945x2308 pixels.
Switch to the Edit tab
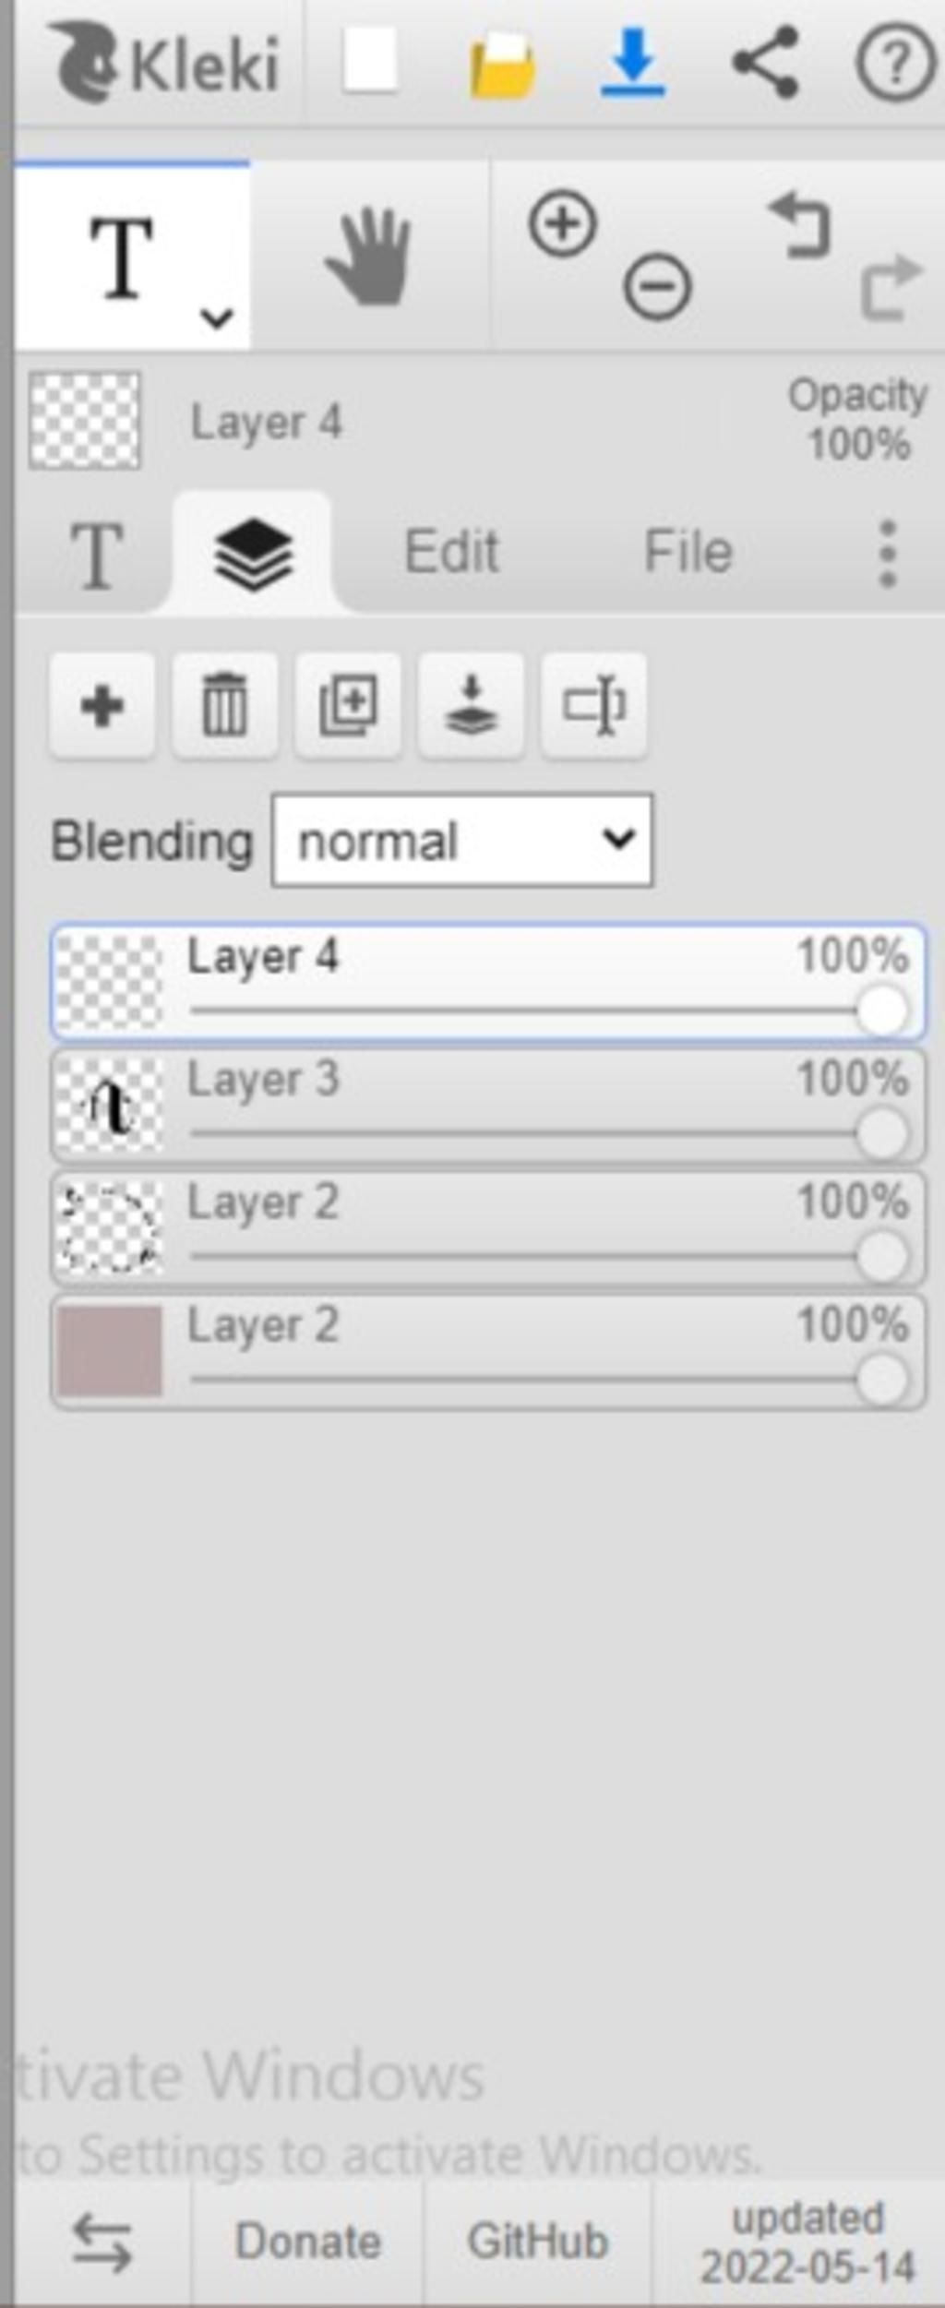coord(452,552)
